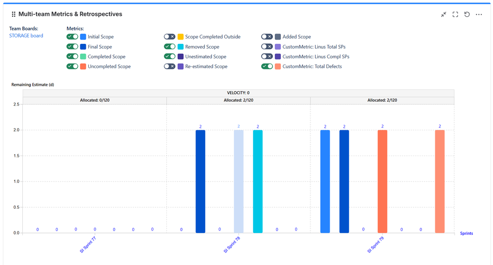
Task: Click the Re-estimated Scope purple swatch
Action: 181,66
